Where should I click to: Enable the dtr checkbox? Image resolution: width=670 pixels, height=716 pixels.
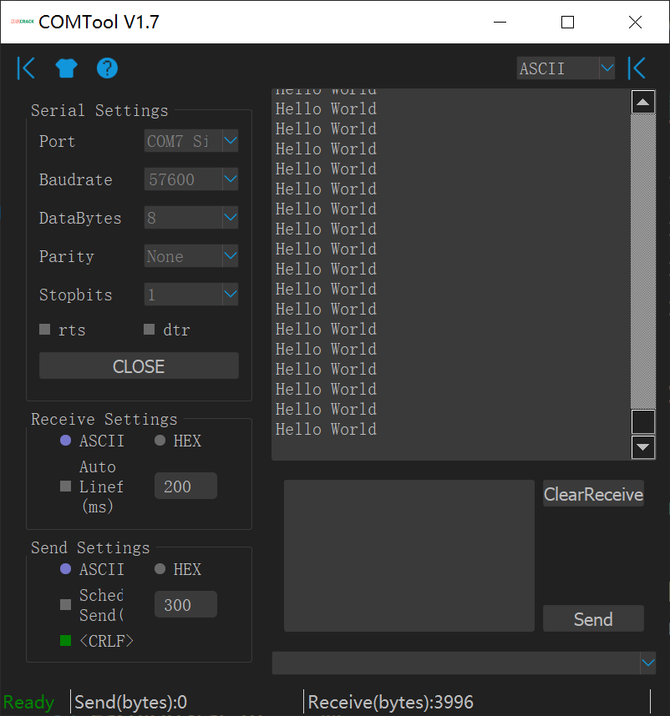click(150, 330)
